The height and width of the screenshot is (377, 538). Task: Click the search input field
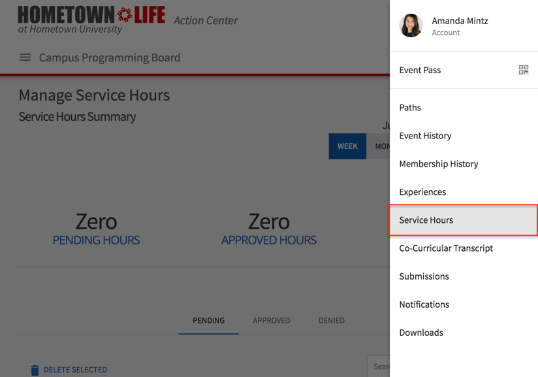[x=379, y=367]
